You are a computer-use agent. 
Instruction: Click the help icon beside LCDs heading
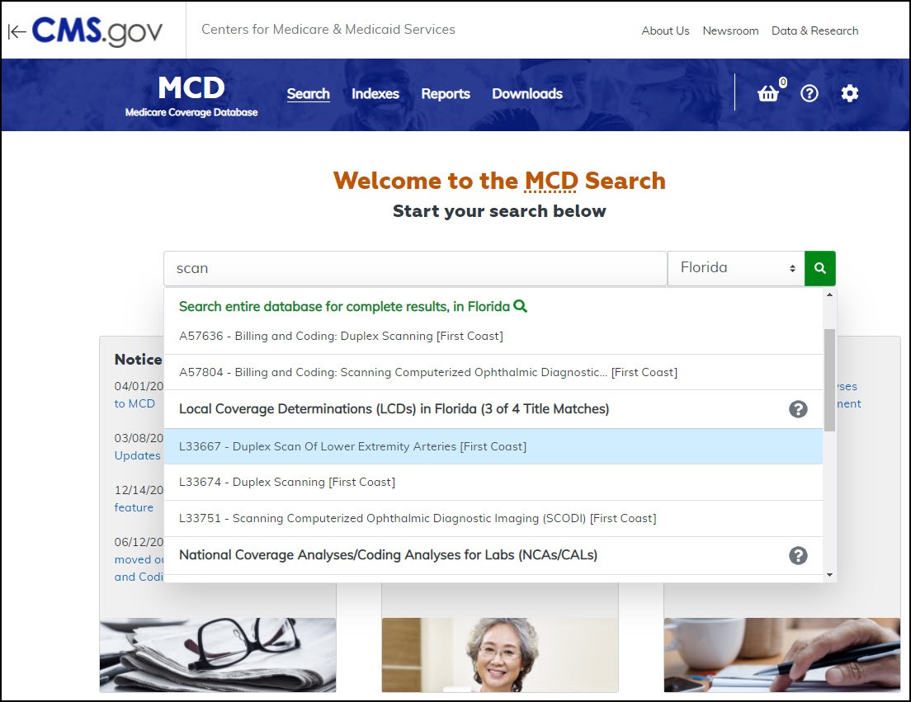(x=798, y=409)
